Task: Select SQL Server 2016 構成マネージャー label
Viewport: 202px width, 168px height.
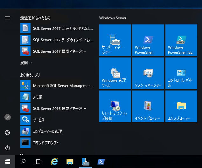Action: pyautogui.click(x=59, y=108)
